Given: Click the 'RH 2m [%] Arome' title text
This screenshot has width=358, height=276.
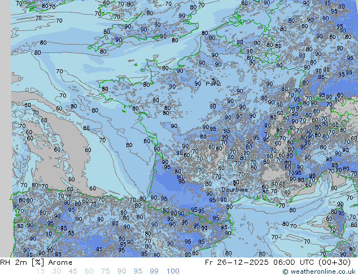Looking at the screenshot, I should [36, 262].
